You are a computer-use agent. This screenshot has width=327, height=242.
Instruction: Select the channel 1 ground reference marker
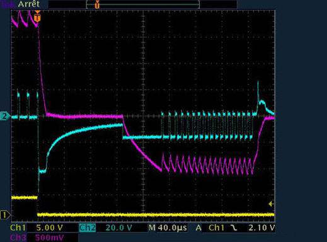(x=4, y=215)
